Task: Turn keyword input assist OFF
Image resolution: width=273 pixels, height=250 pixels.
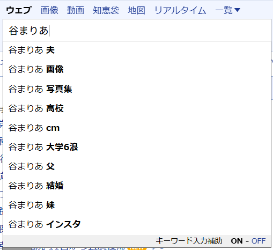Action: 259,241
